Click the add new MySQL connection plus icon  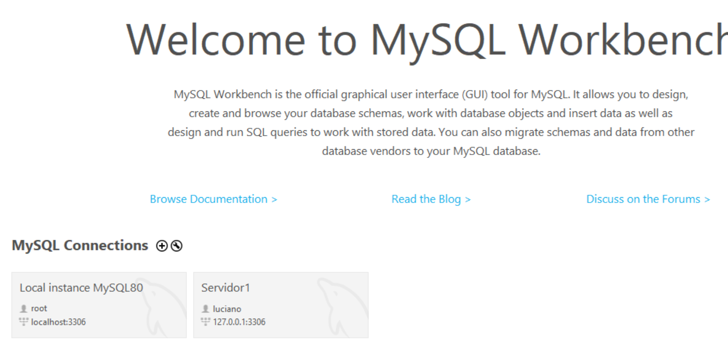pos(162,246)
